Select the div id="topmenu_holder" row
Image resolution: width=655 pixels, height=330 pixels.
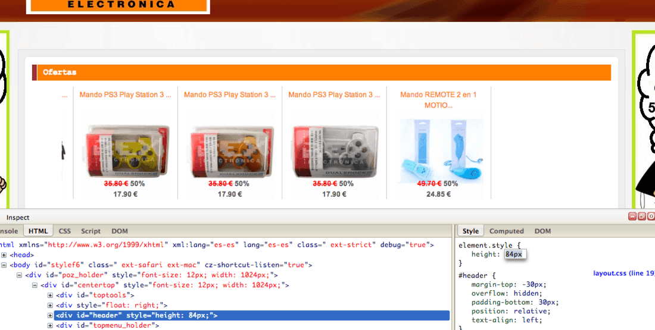(x=108, y=325)
